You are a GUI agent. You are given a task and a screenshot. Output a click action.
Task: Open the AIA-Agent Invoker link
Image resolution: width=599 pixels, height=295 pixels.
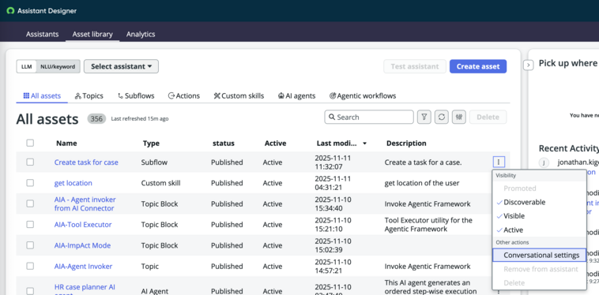click(83, 266)
